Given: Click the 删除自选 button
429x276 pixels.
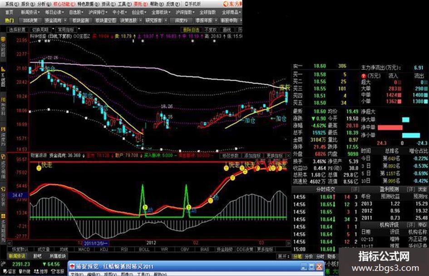Looking at the screenshot, I should tap(191, 29).
